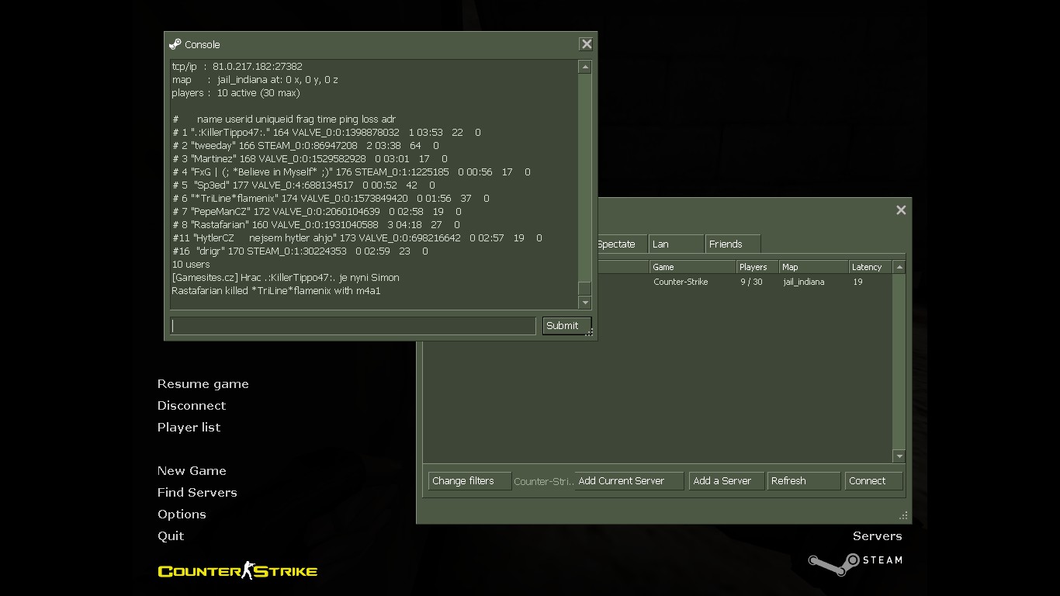Start a New Game
This screenshot has width=1060, height=596.
[192, 471]
